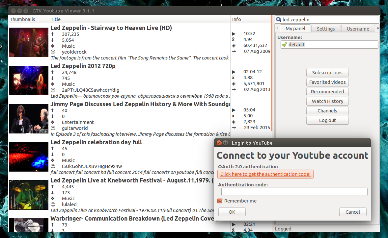Select the Stairway to Heaven Live thumbnail
Viewport: 388px width, 238px height.
(x=28, y=42)
